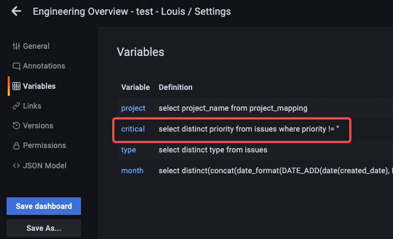Click the Links chain icon
393x239 pixels.
[x=16, y=106]
